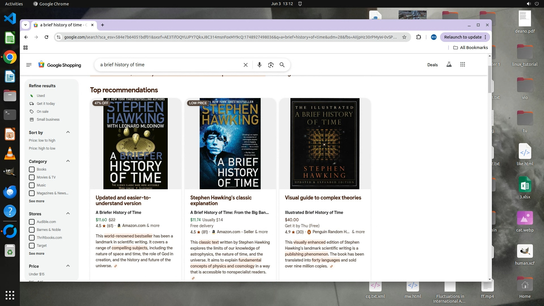Open the hamburger menu beside Google Shopping
Screen dimensions: 544x306
coord(29,65)
